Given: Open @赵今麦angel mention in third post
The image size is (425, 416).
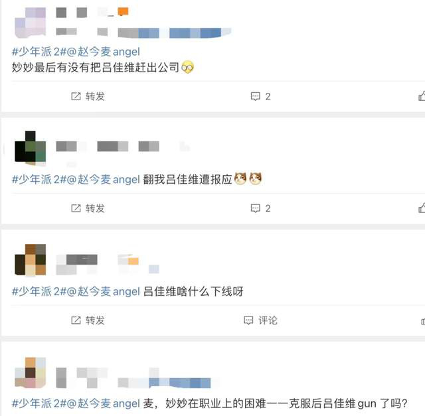Looking at the screenshot, I should [104, 291].
